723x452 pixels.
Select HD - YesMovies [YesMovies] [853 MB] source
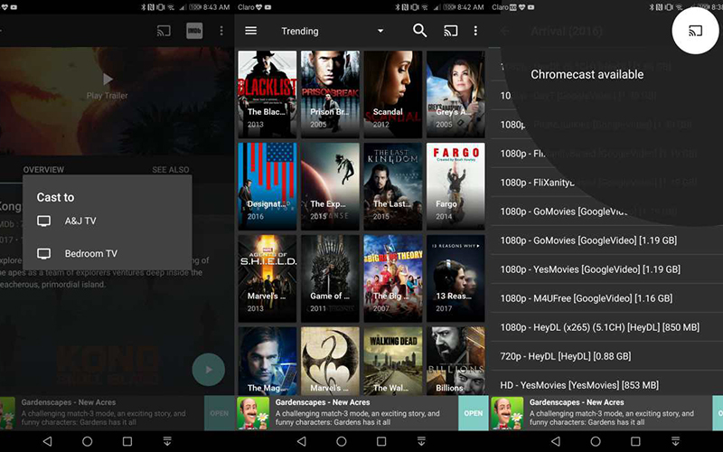(x=606, y=385)
